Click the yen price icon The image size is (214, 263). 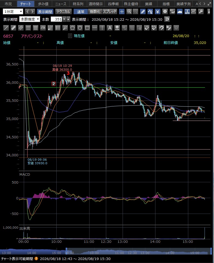coord(158,11)
